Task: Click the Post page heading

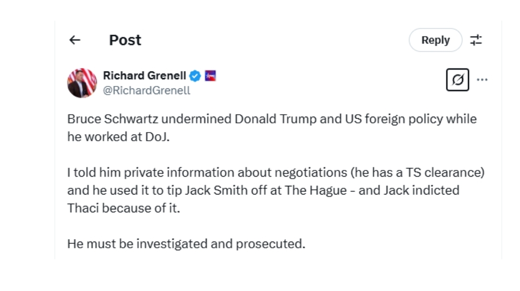Action: [125, 40]
